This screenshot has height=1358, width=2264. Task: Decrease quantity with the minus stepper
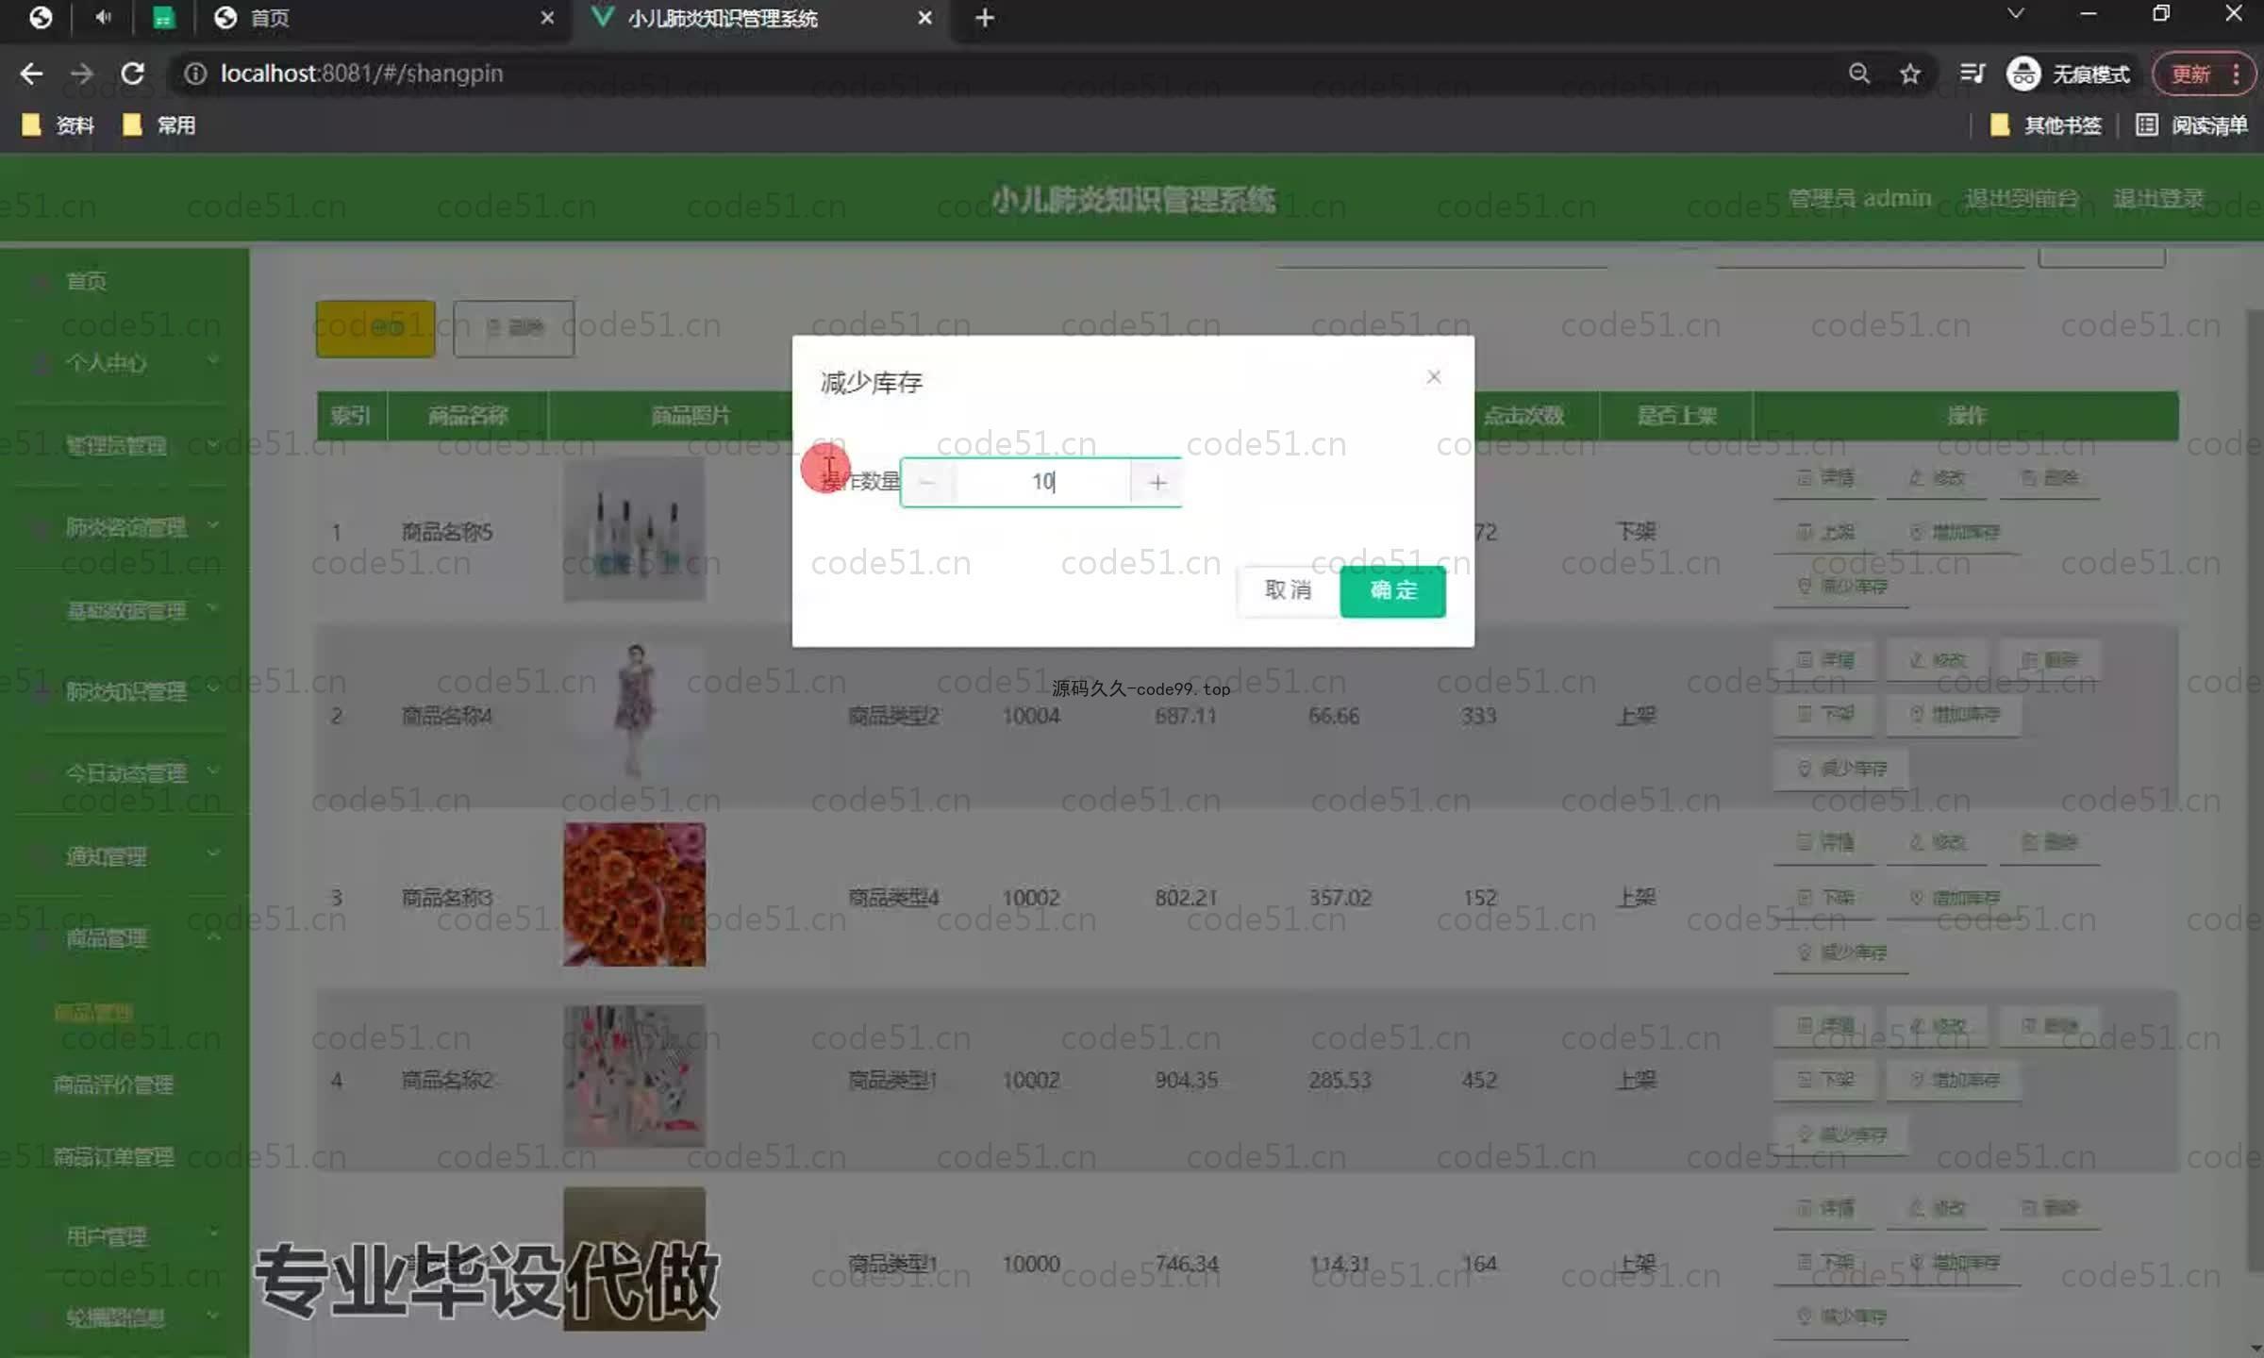[928, 483]
